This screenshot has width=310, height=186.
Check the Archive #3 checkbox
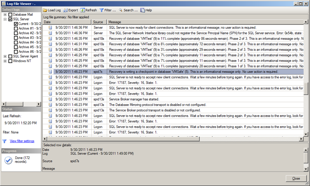[x=16, y=38]
